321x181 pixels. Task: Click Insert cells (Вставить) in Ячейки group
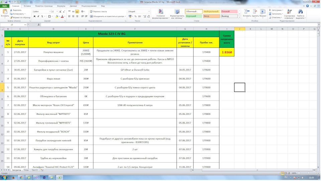tap(247, 13)
